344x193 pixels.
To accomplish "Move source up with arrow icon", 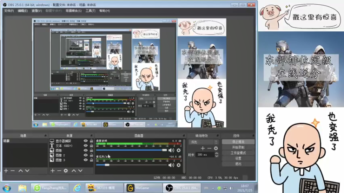I will [x=74, y=170].
